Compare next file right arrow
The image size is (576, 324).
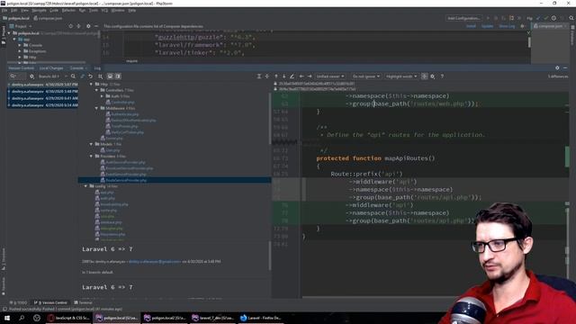point(310,76)
